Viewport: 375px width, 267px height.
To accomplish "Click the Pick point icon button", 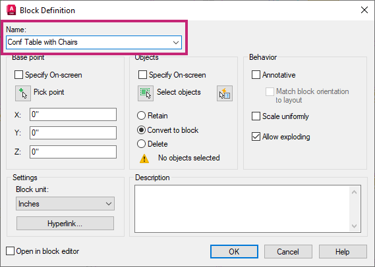I will coord(23,93).
